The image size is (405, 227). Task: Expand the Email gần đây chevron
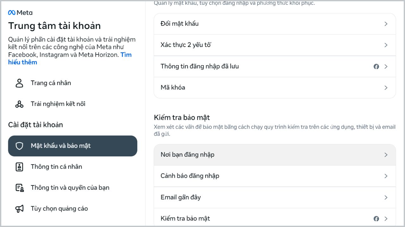point(386,197)
